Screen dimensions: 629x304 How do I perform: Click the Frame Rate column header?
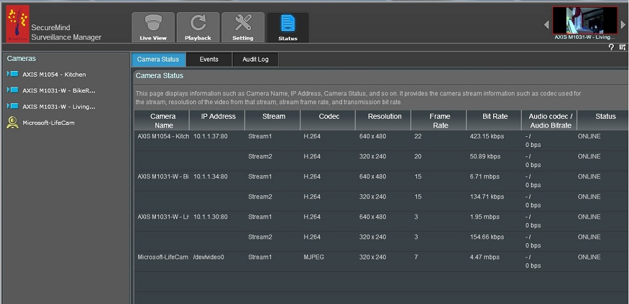438,121
